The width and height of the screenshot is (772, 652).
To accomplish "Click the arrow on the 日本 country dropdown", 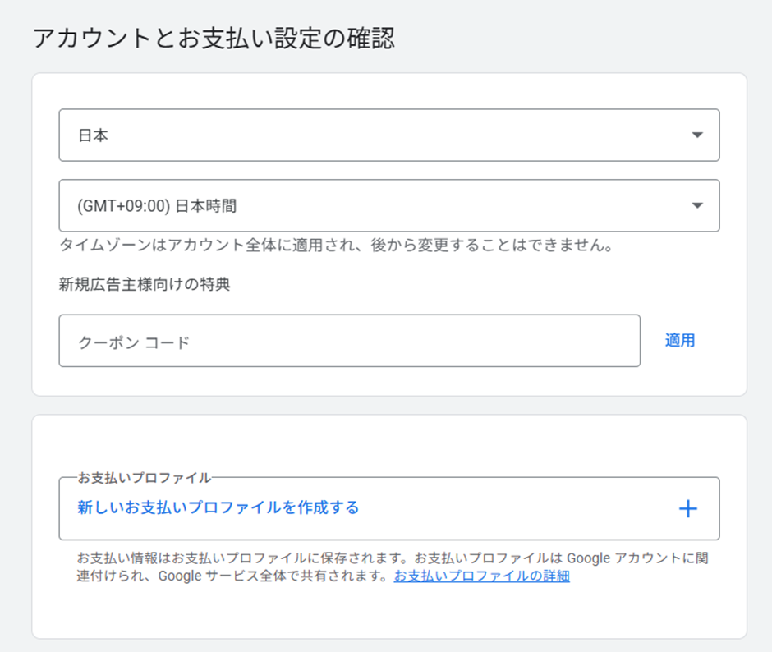I will click(x=697, y=135).
